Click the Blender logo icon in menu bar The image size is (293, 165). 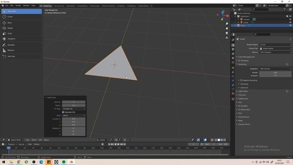pos(3,5)
